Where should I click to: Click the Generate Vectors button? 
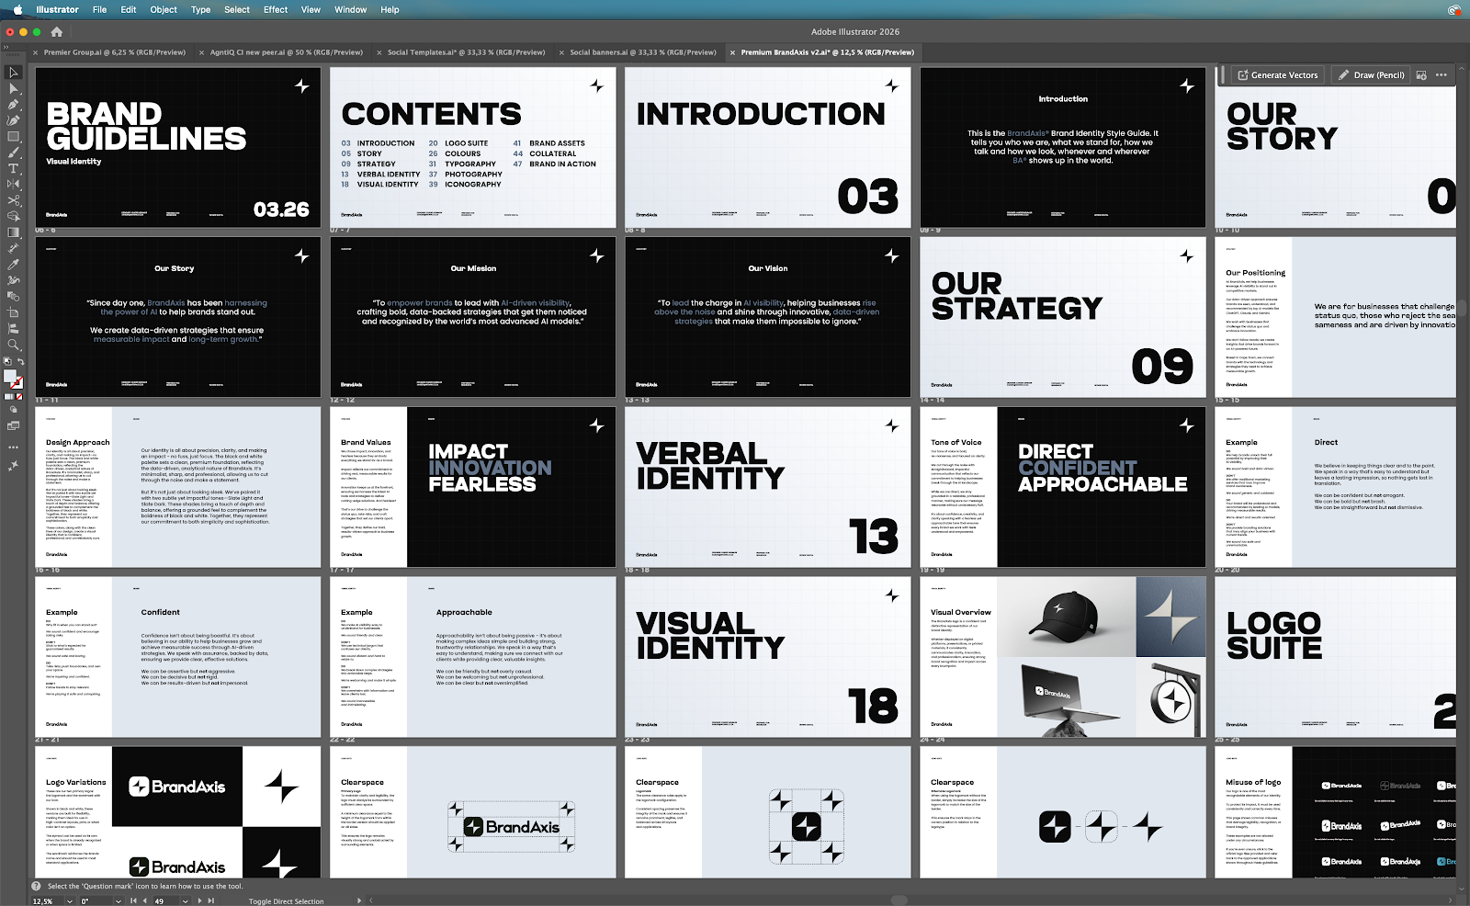pos(1277,75)
